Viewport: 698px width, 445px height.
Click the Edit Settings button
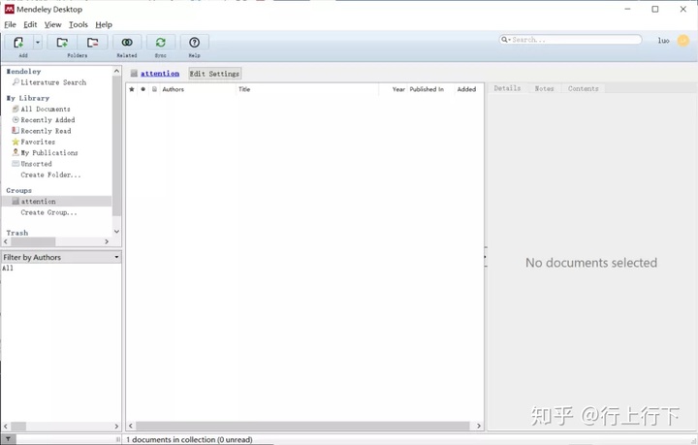214,74
